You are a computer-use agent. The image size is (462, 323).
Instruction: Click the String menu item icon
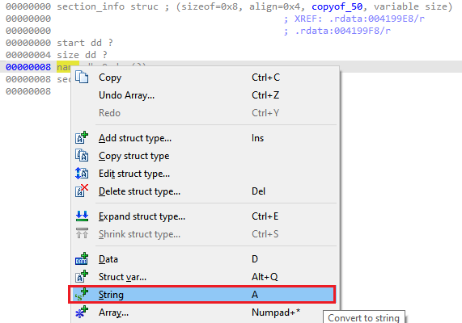click(82, 294)
